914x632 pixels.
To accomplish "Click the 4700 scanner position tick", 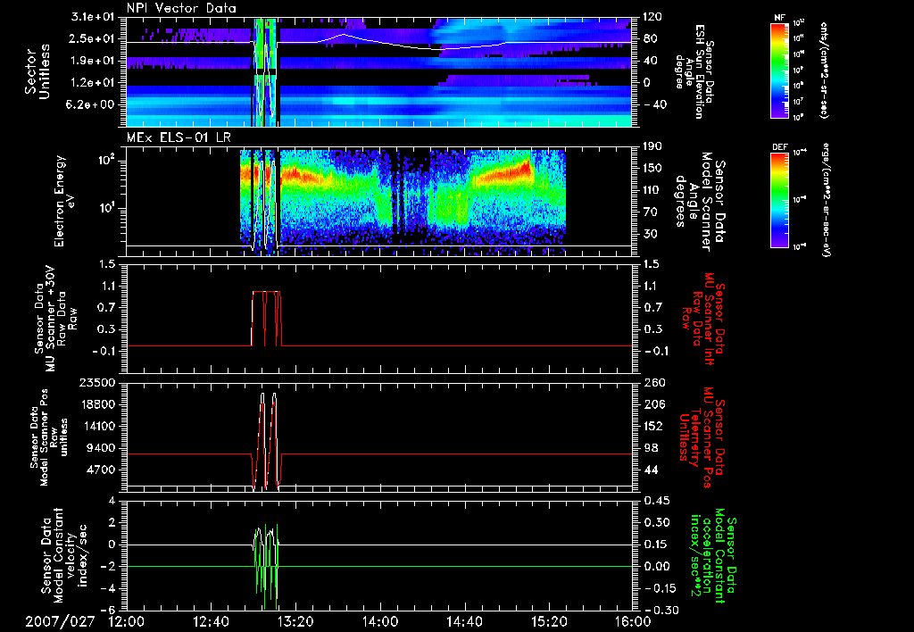I will click(x=102, y=470).
